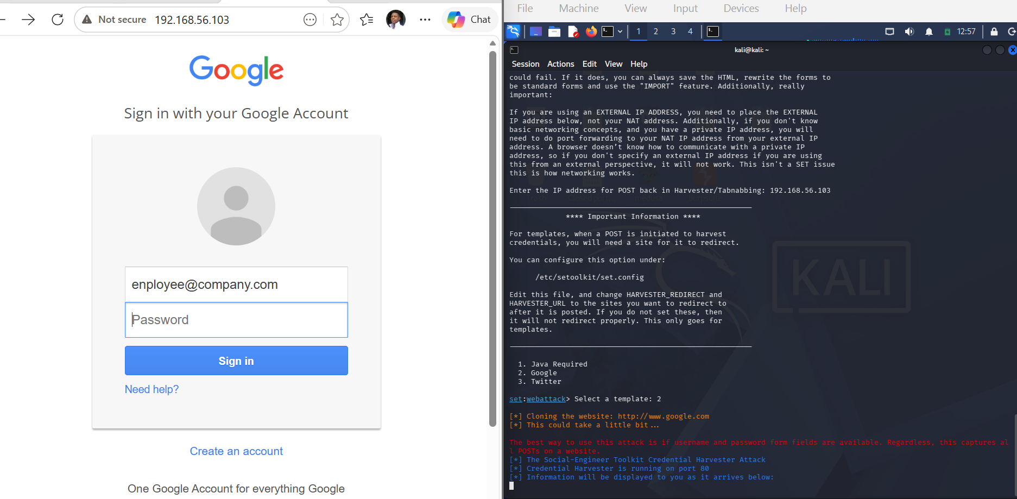Image resolution: width=1017 pixels, height=499 pixels.
Task: Open the file manager folder icon in Kali panel
Action: (554, 31)
